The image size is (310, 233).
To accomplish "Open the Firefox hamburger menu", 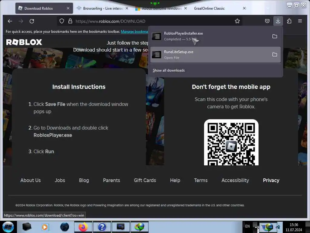I will point(300,21).
